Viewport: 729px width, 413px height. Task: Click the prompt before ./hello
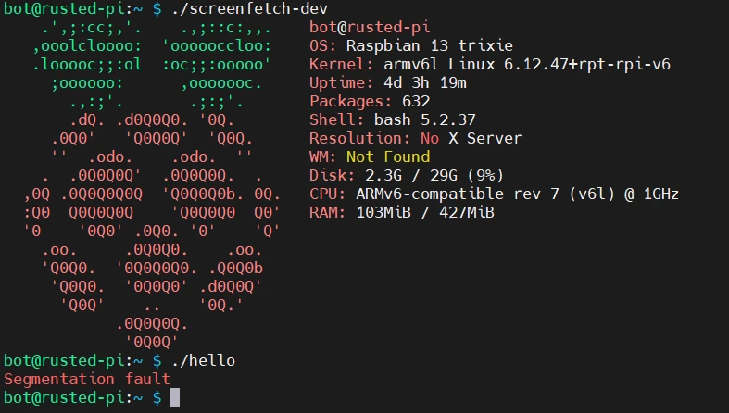pyautogui.click(x=82, y=361)
